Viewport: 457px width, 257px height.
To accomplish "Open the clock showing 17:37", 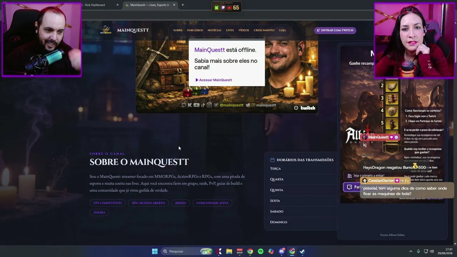I will pyautogui.click(x=446, y=251).
